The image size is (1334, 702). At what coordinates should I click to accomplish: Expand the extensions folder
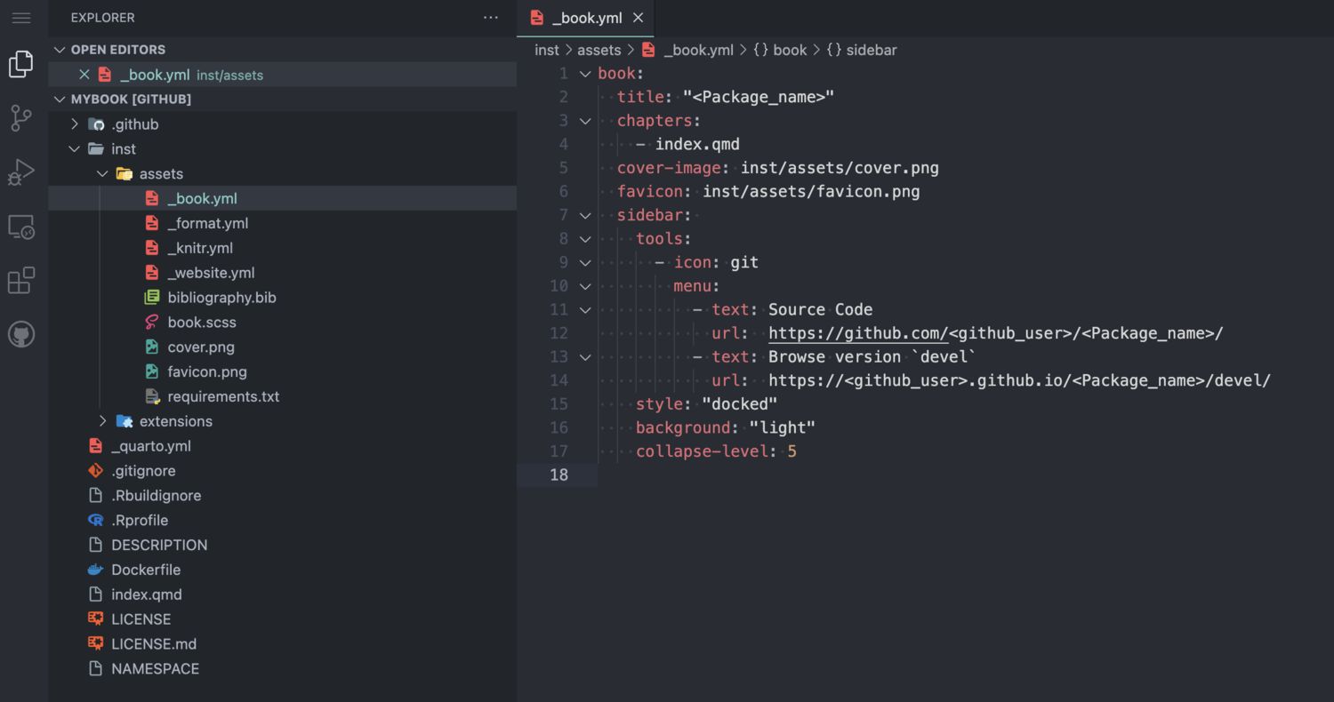pyautogui.click(x=103, y=421)
